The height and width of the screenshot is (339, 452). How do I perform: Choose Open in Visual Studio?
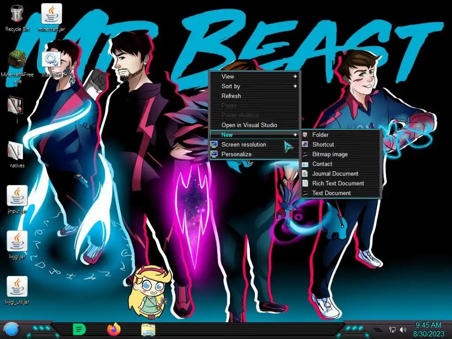(255, 125)
